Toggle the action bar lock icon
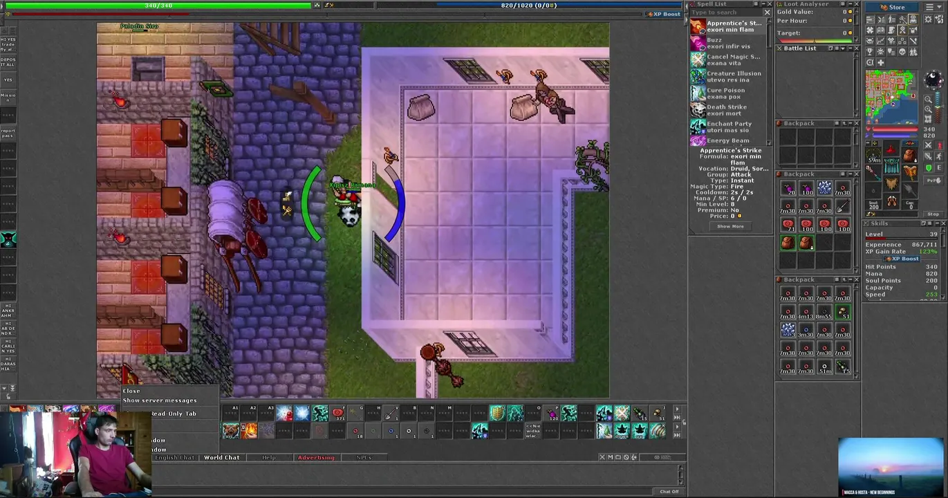Image resolution: width=948 pixels, height=498 pixels. click(684, 422)
